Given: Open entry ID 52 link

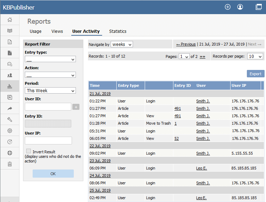Looking at the screenshot, I should tap(177, 138).
